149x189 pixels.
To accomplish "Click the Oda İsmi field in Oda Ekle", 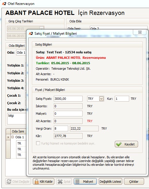I will tap(119, 28).
